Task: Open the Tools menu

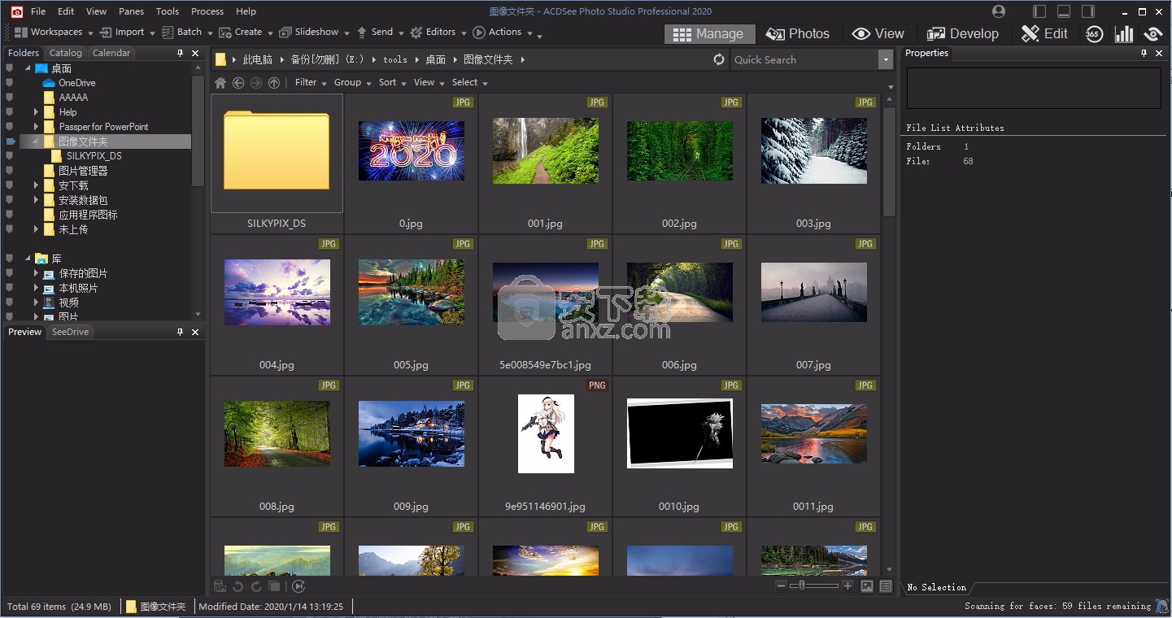Action: pos(168,11)
